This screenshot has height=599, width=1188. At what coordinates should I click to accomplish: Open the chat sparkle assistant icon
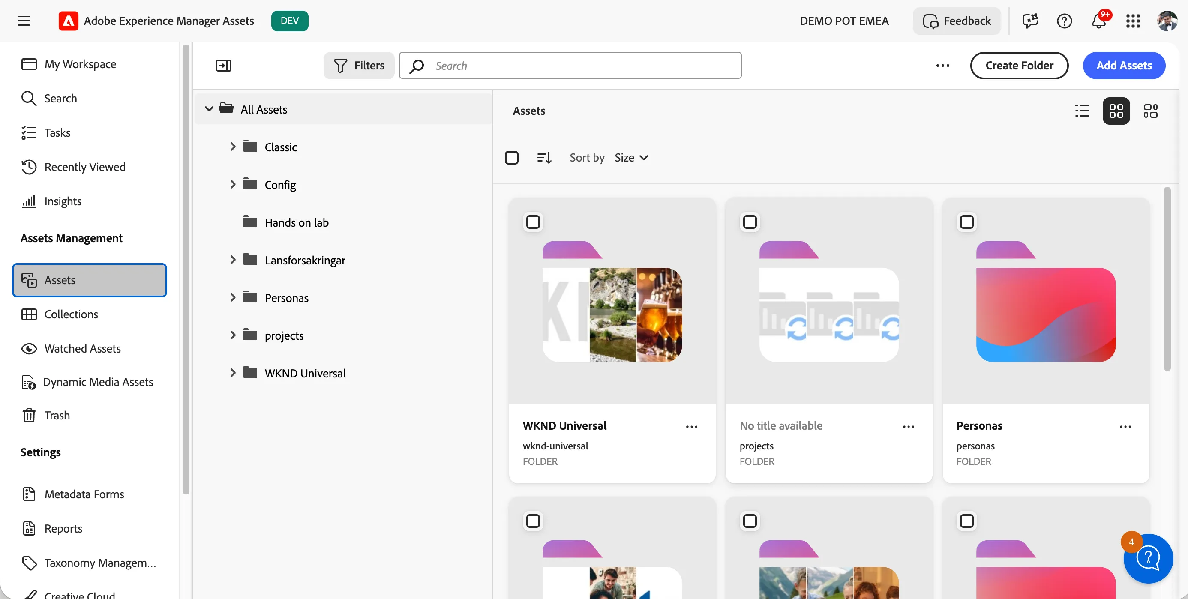[1030, 21]
